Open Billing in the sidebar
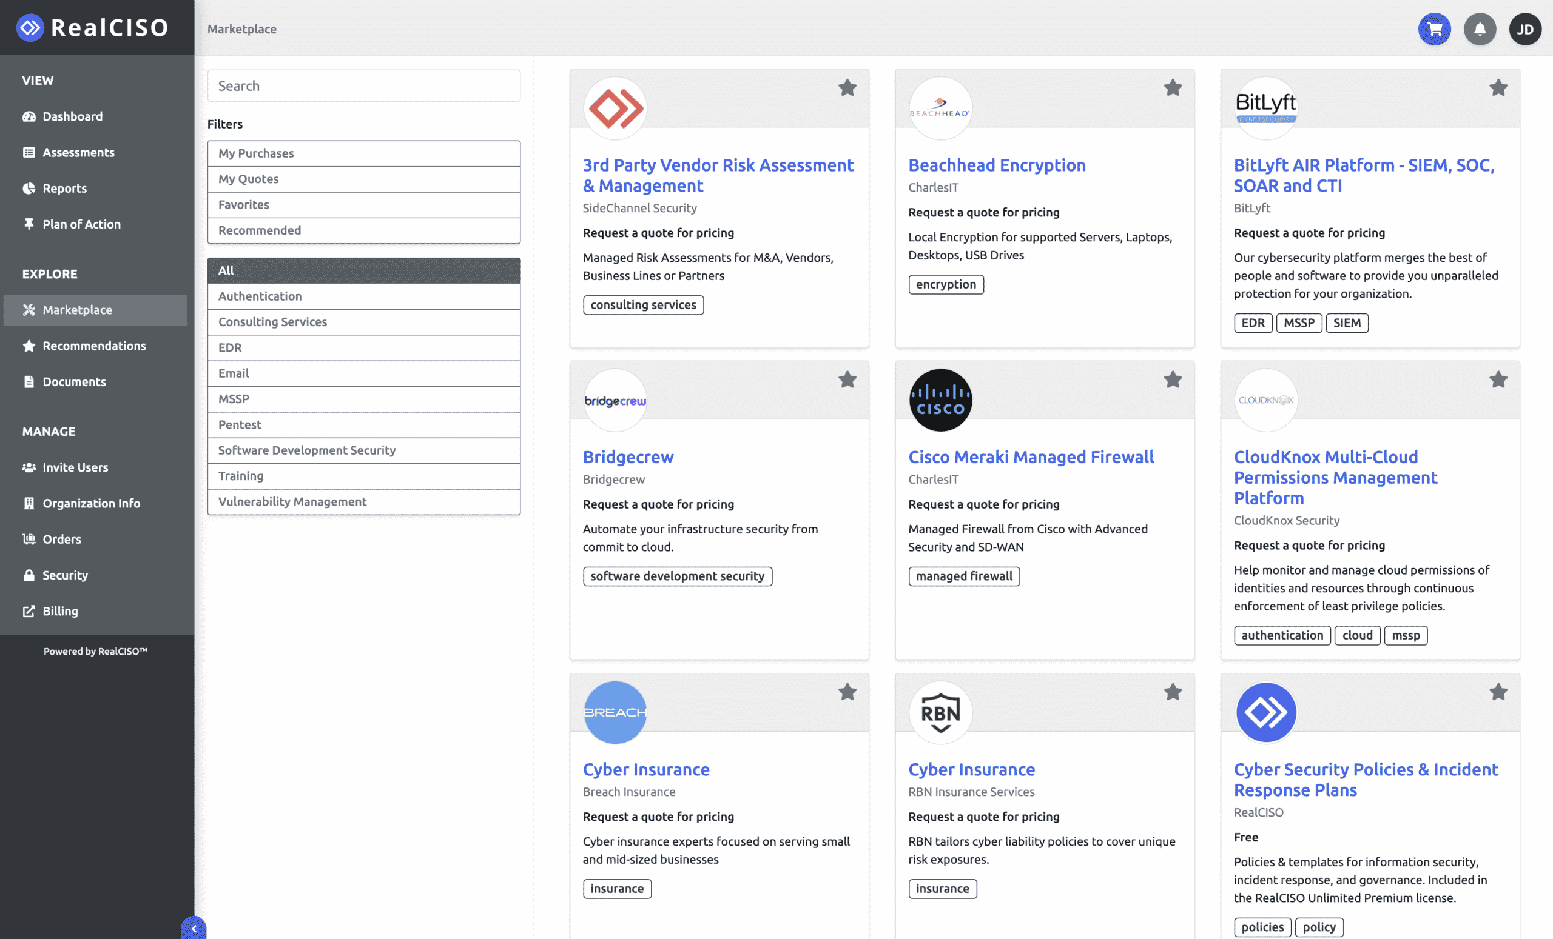1553x939 pixels. tap(96, 611)
